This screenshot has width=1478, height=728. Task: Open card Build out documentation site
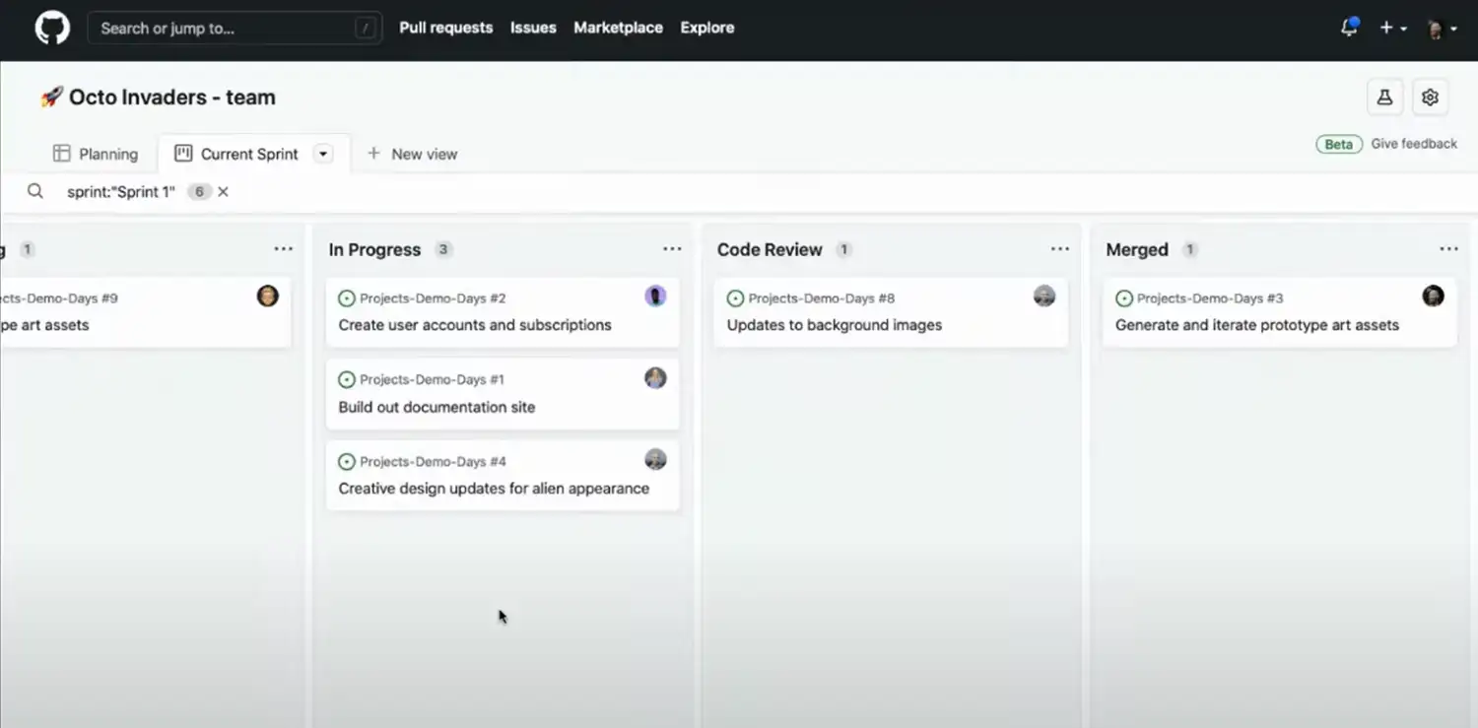pyautogui.click(x=503, y=394)
